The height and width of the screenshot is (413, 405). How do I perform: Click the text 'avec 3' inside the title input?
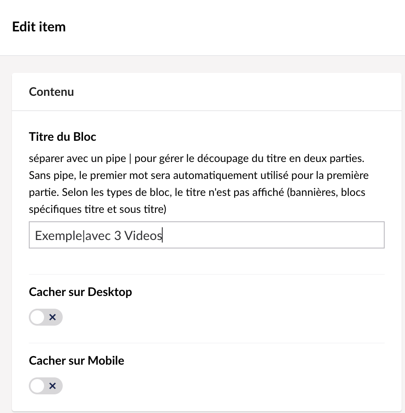[103, 236]
